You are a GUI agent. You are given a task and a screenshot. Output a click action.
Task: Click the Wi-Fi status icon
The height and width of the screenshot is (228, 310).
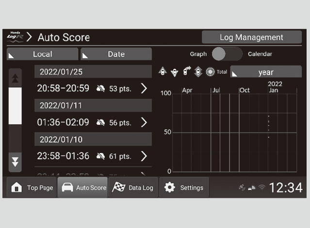(x=261, y=188)
